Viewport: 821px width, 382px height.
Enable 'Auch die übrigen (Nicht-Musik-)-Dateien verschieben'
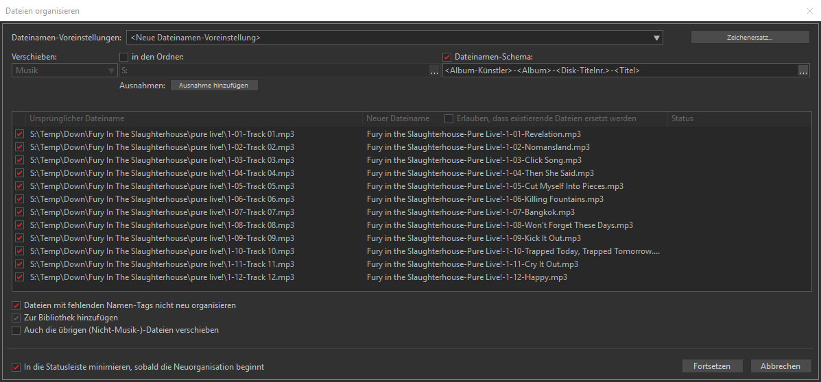(16, 330)
